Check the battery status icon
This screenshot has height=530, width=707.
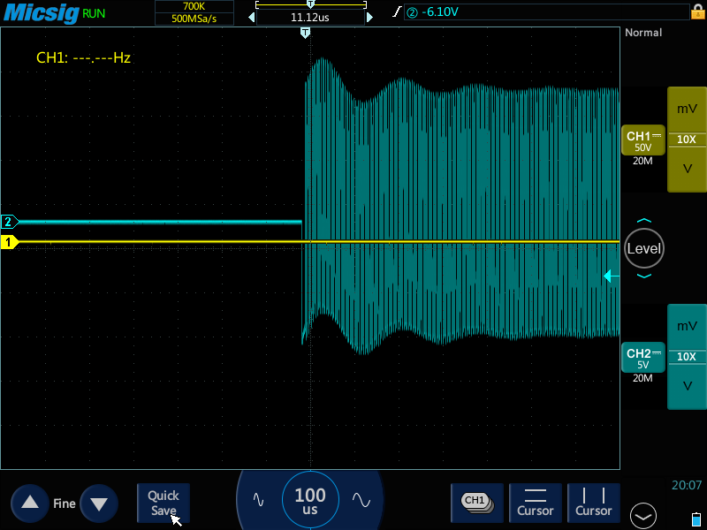(x=696, y=519)
